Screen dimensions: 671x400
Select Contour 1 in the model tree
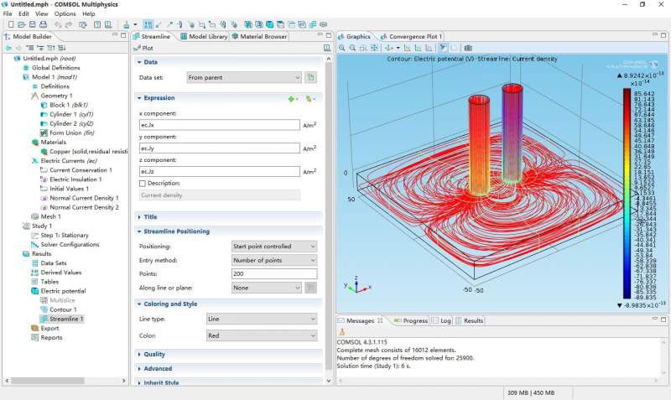(x=63, y=309)
